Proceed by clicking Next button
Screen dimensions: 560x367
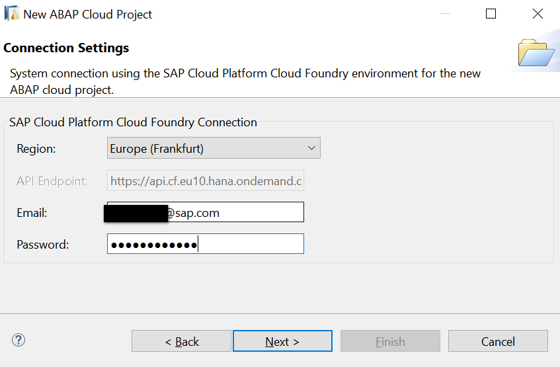pos(282,341)
